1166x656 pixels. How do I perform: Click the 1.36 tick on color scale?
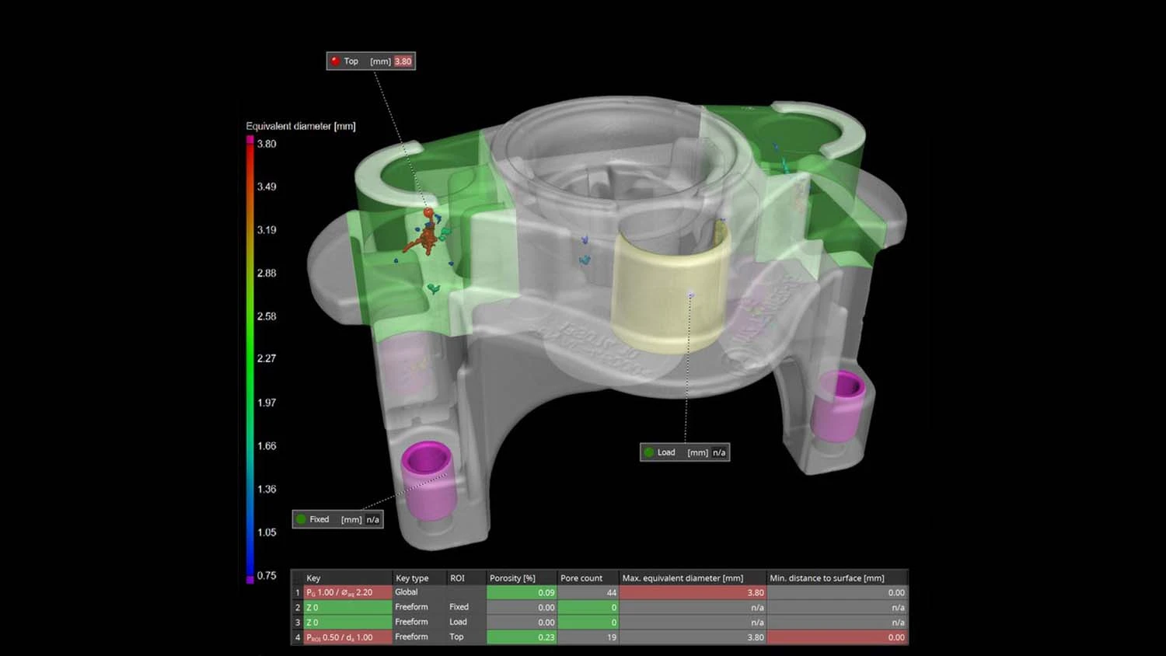267,489
